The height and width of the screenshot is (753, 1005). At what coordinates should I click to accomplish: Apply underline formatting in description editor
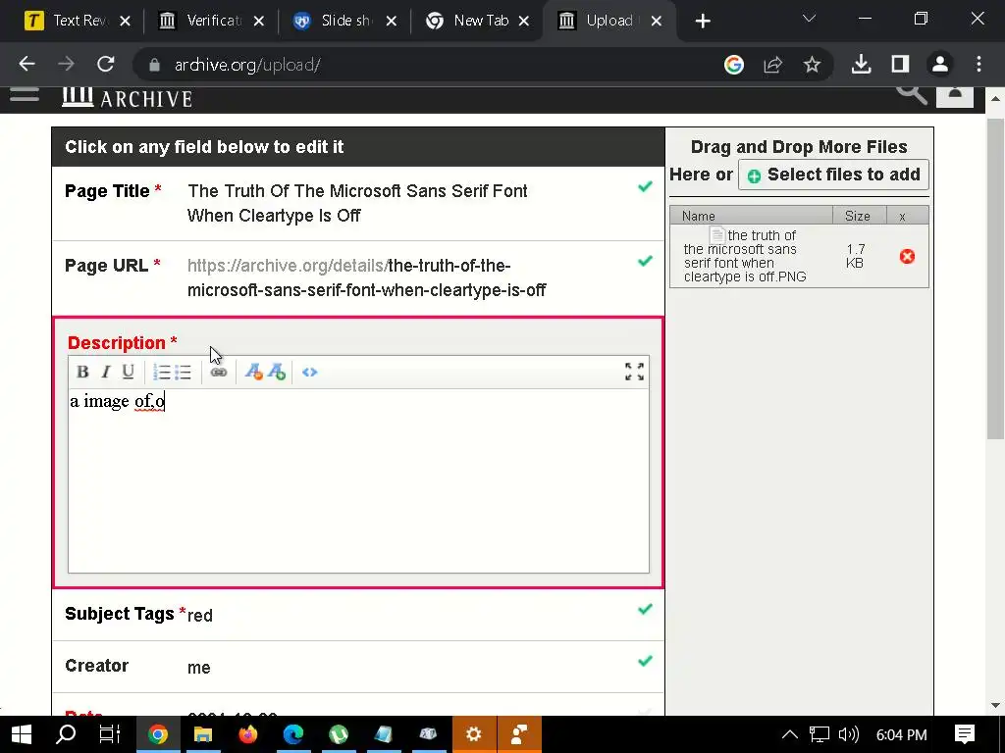129,372
